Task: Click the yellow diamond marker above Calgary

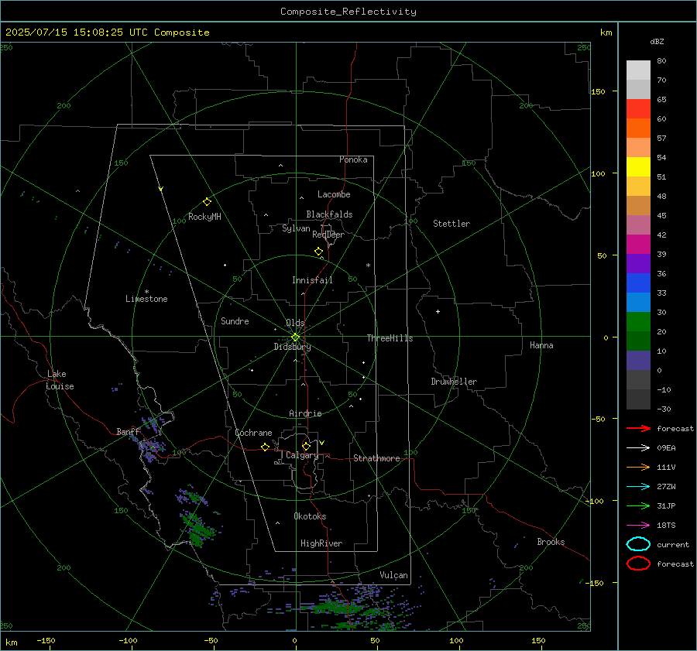Action: 306,446
